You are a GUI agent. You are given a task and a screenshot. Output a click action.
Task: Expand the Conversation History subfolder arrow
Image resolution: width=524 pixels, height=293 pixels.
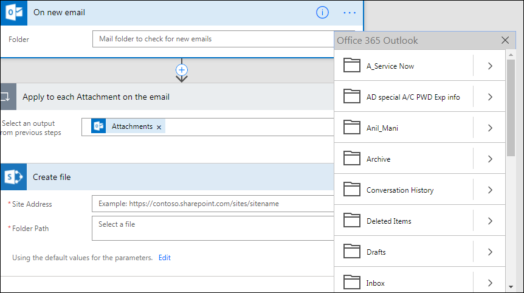click(x=490, y=190)
